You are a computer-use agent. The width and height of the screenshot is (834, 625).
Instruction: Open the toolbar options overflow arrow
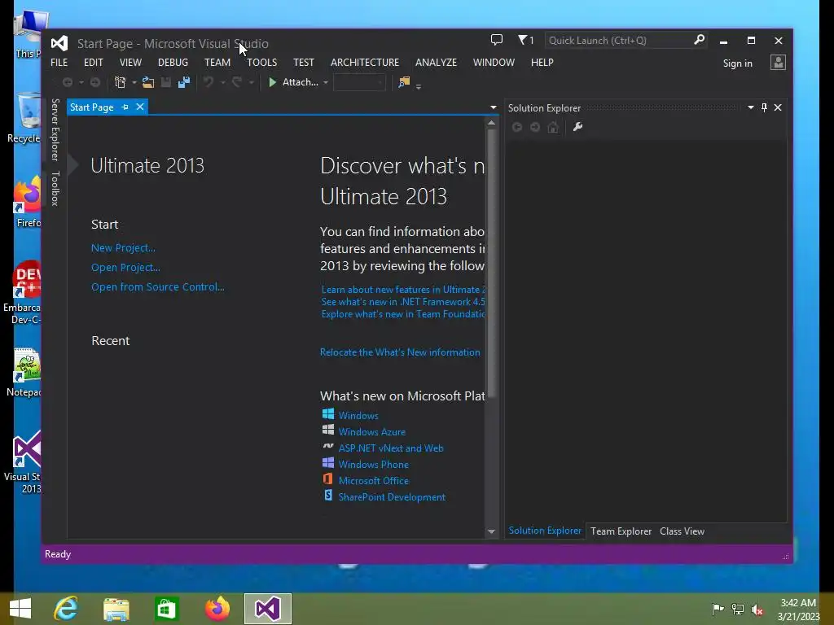[x=419, y=86]
